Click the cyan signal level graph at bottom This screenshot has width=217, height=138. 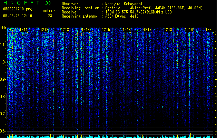pyautogui.click(x=110, y=136)
